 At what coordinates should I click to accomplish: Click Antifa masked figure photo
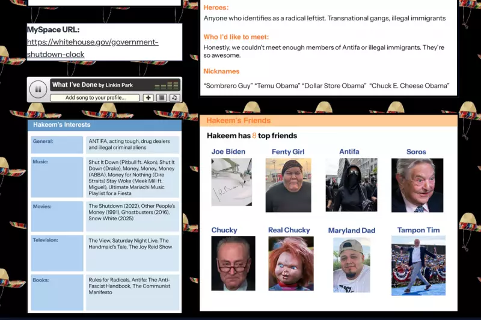tap(352, 185)
